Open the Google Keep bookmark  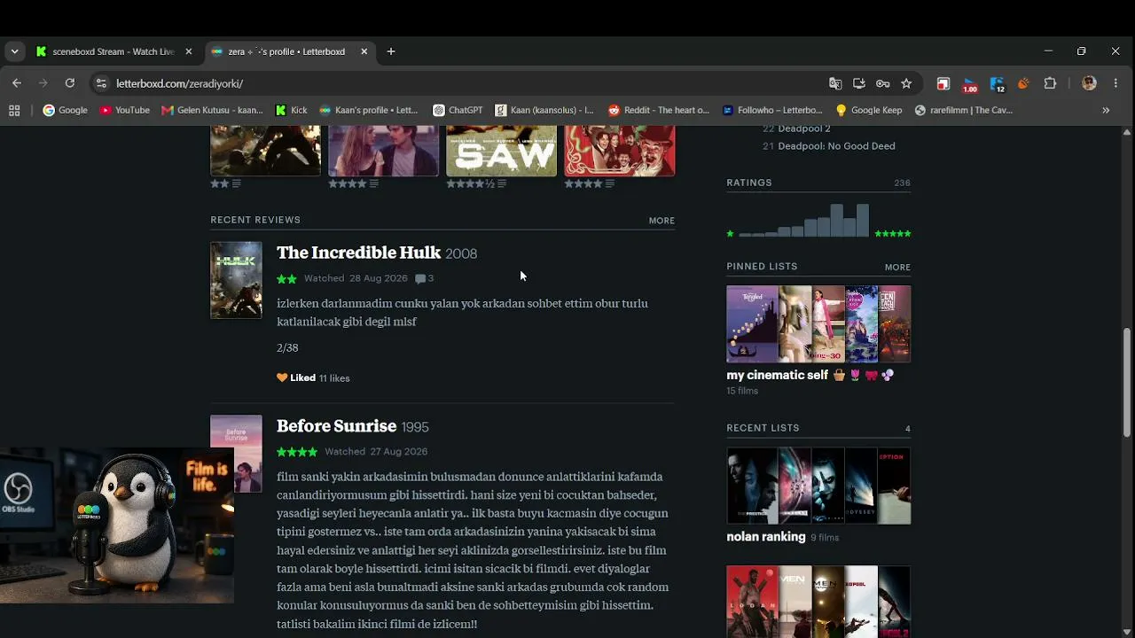coord(869,111)
